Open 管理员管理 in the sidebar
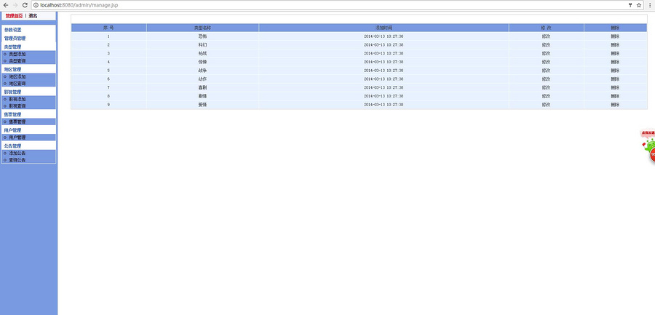 pyautogui.click(x=15, y=39)
